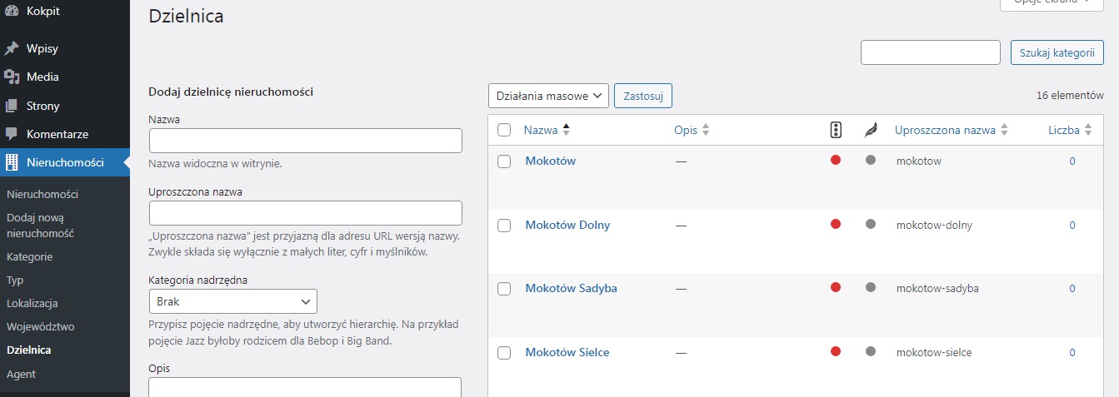This screenshot has height=397, width=1119.
Task: Open Województwo submenu item
Action: (x=41, y=327)
